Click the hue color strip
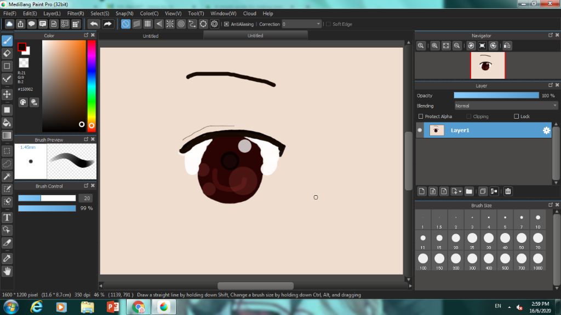Viewport: 561px width, 315px height. click(x=91, y=86)
